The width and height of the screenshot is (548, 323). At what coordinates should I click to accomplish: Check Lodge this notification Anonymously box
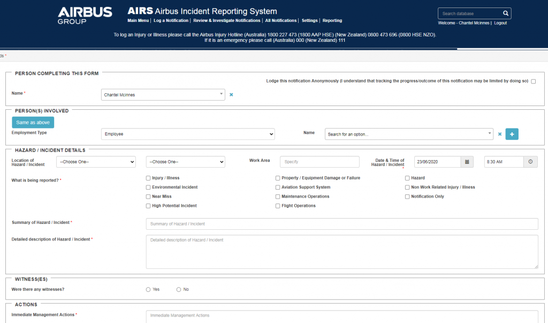(533, 81)
